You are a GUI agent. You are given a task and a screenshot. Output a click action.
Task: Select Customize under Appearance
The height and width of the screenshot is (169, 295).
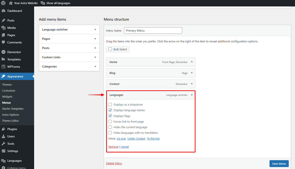9,91
